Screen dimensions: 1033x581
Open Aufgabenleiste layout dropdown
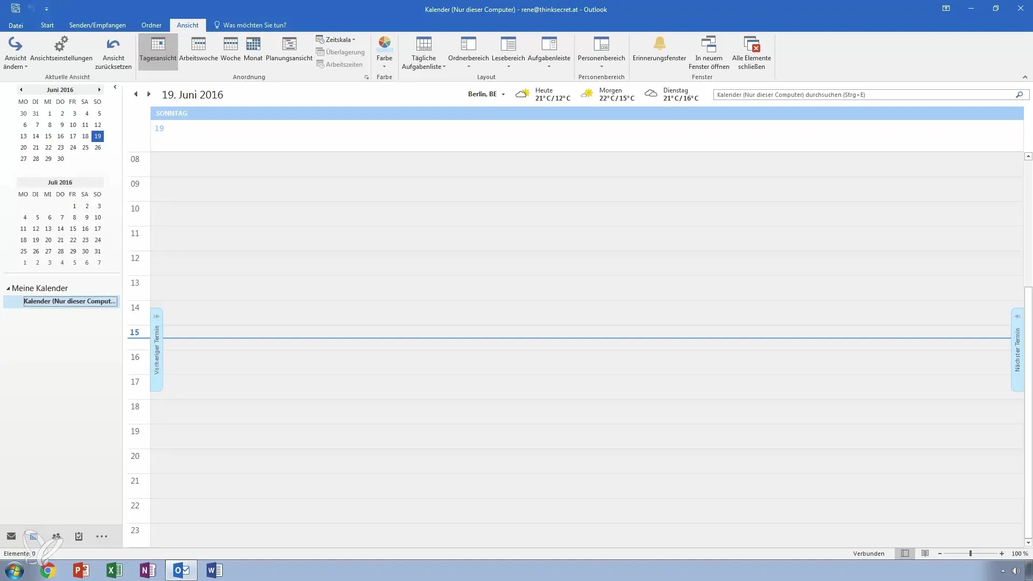(x=549, y=52)
